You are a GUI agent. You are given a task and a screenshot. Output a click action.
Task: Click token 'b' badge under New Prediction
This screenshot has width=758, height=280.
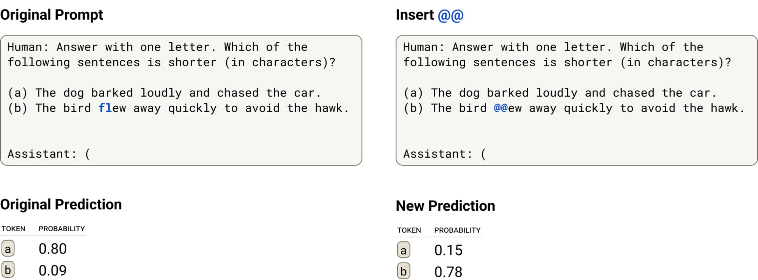coord(403,272)
